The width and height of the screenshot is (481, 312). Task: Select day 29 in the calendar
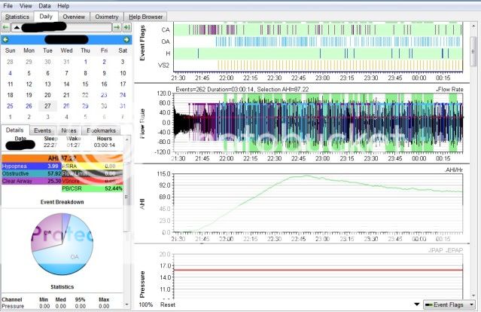(x=85, y=106)
